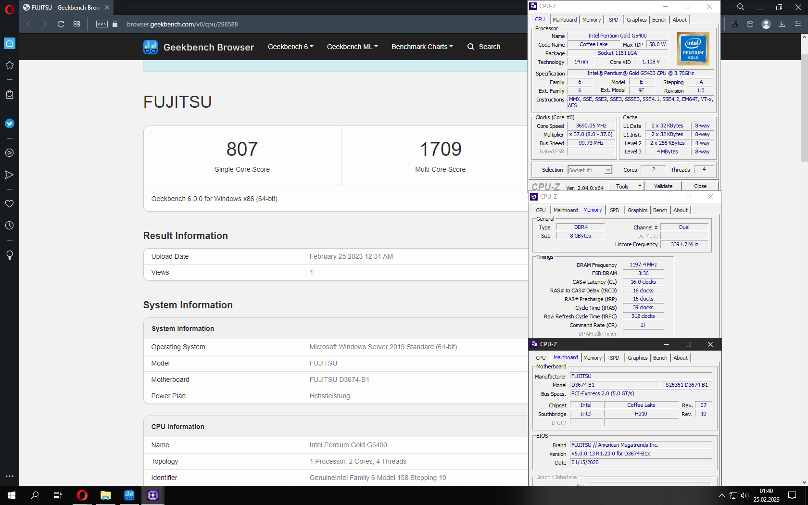Open the sidebar three-dots setup menu
808x505 pixels.
click(x=10, y=476)
